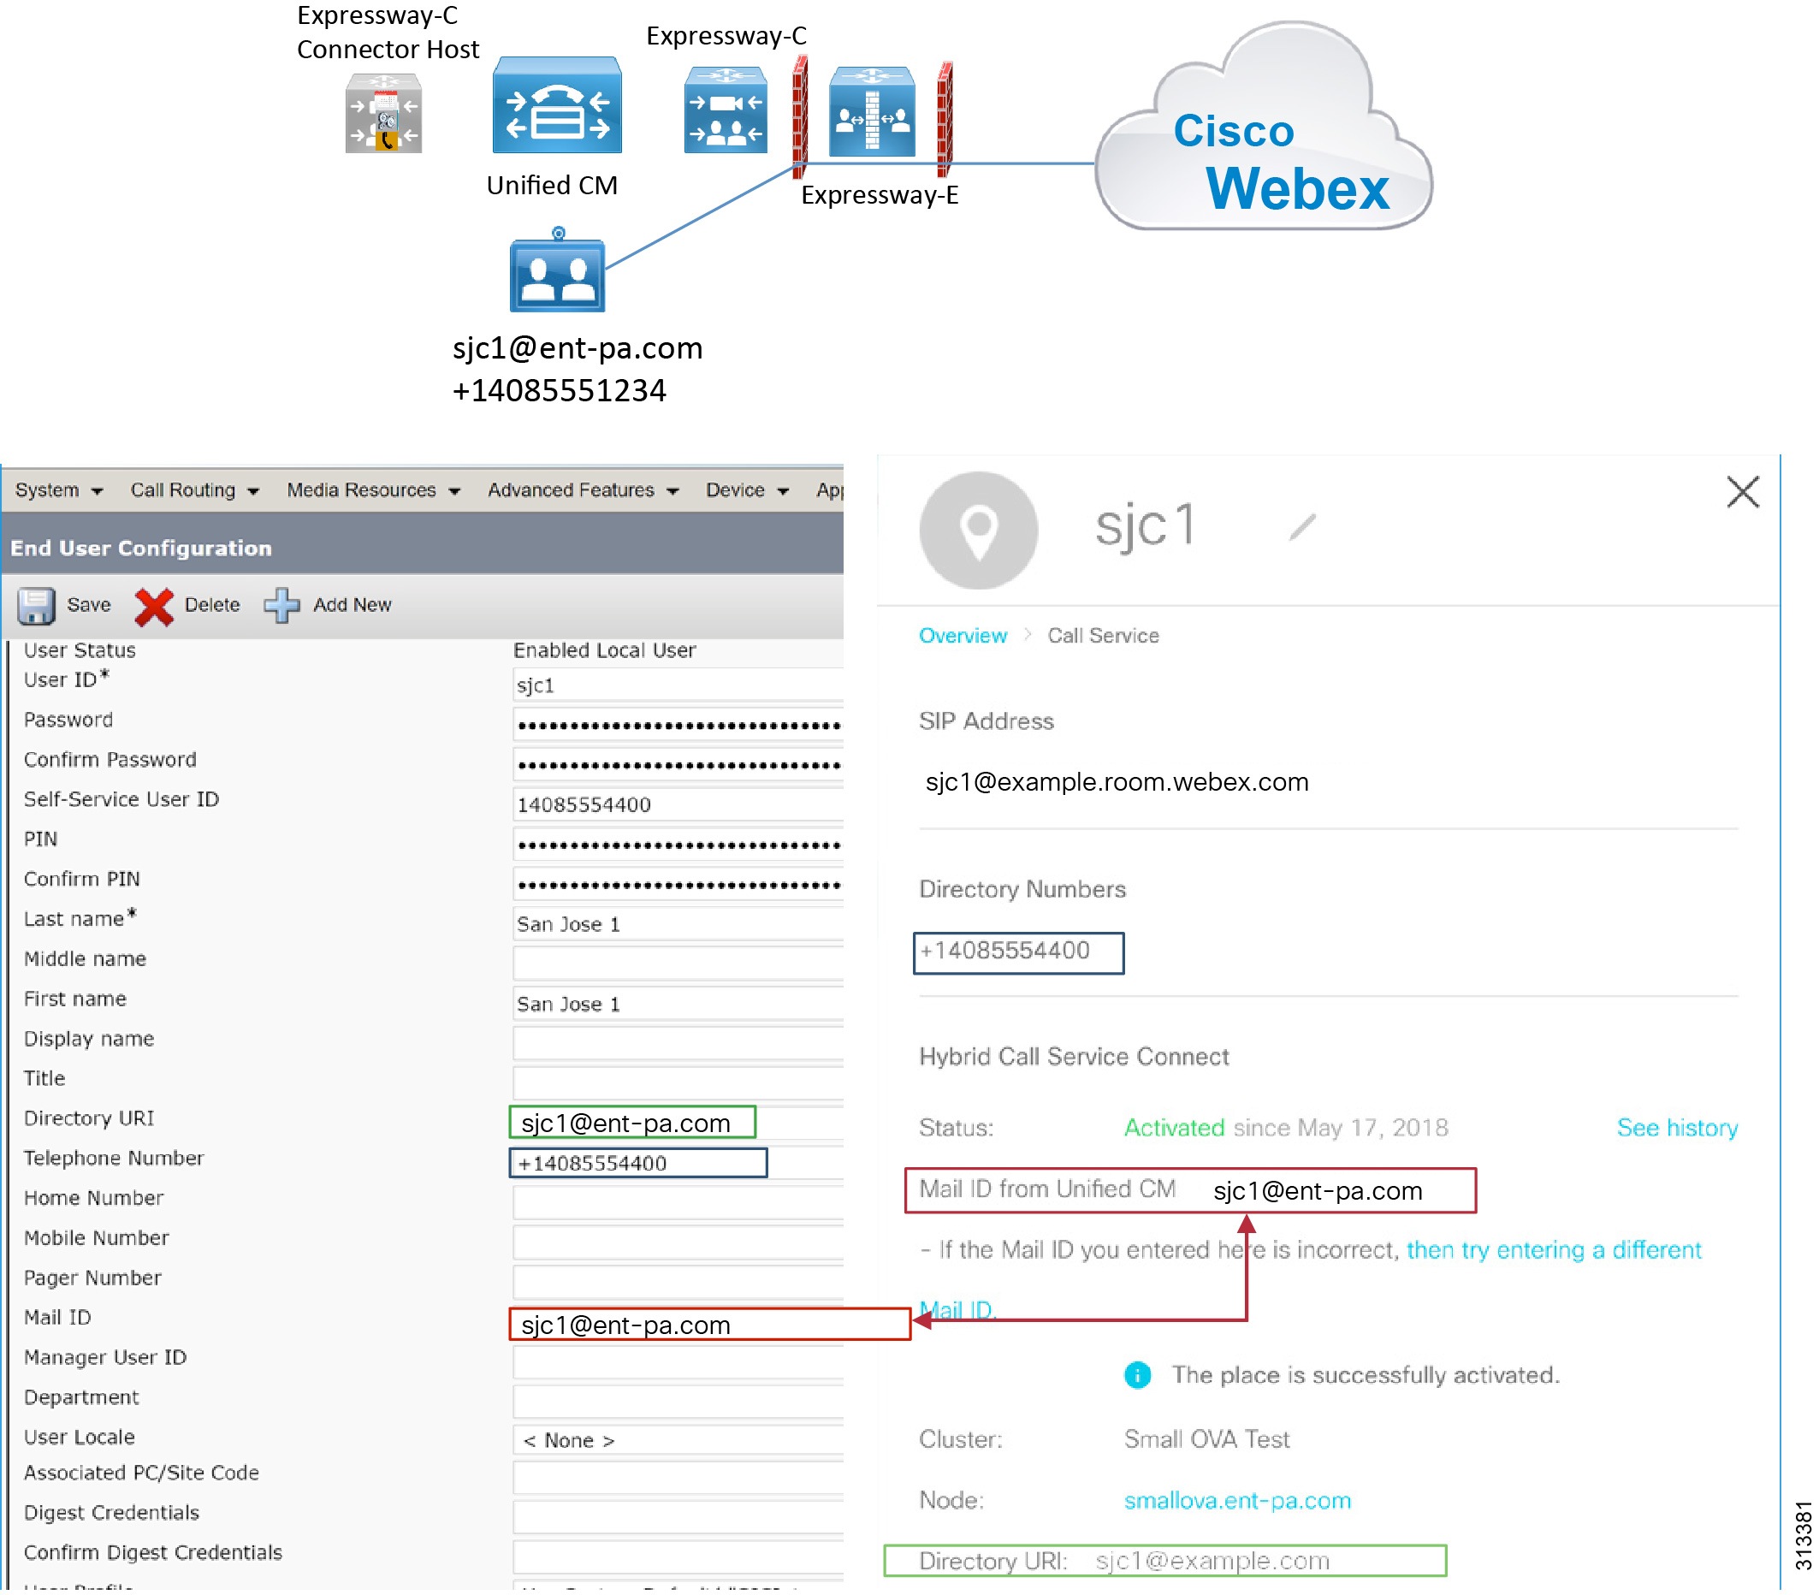The width and height of the screenshot is (1819, 1595).
Task: Open the smallova.ent-pa.com node link
Action: click(1238, 1502)
